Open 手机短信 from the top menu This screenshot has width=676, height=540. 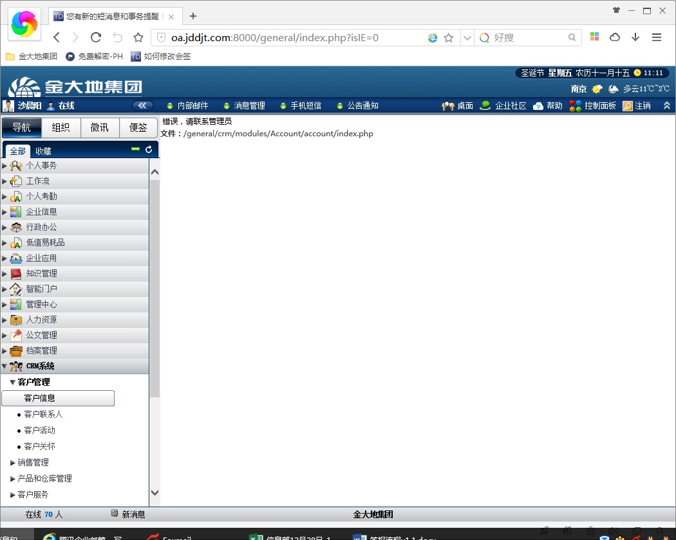(x=301, y=106)
